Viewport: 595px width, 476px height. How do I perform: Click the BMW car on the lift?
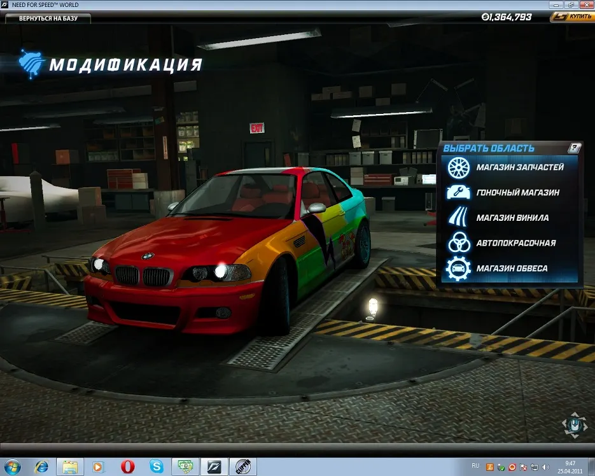point(228,251)
